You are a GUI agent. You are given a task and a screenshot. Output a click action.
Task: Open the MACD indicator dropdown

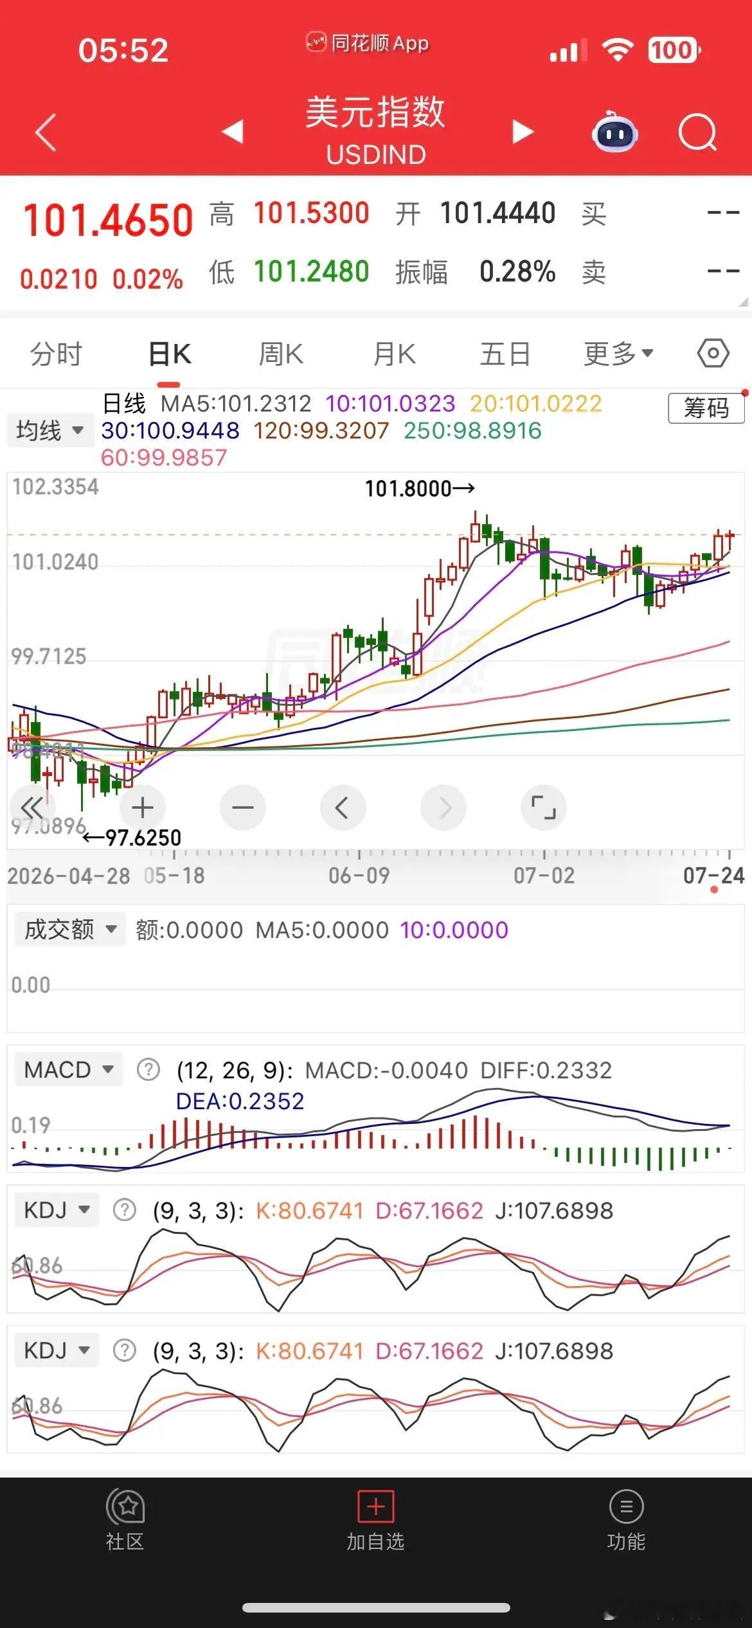68,1070
